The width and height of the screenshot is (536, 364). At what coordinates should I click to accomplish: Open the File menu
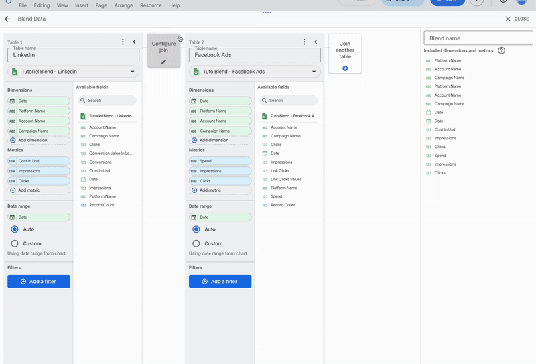coord(23,5)
